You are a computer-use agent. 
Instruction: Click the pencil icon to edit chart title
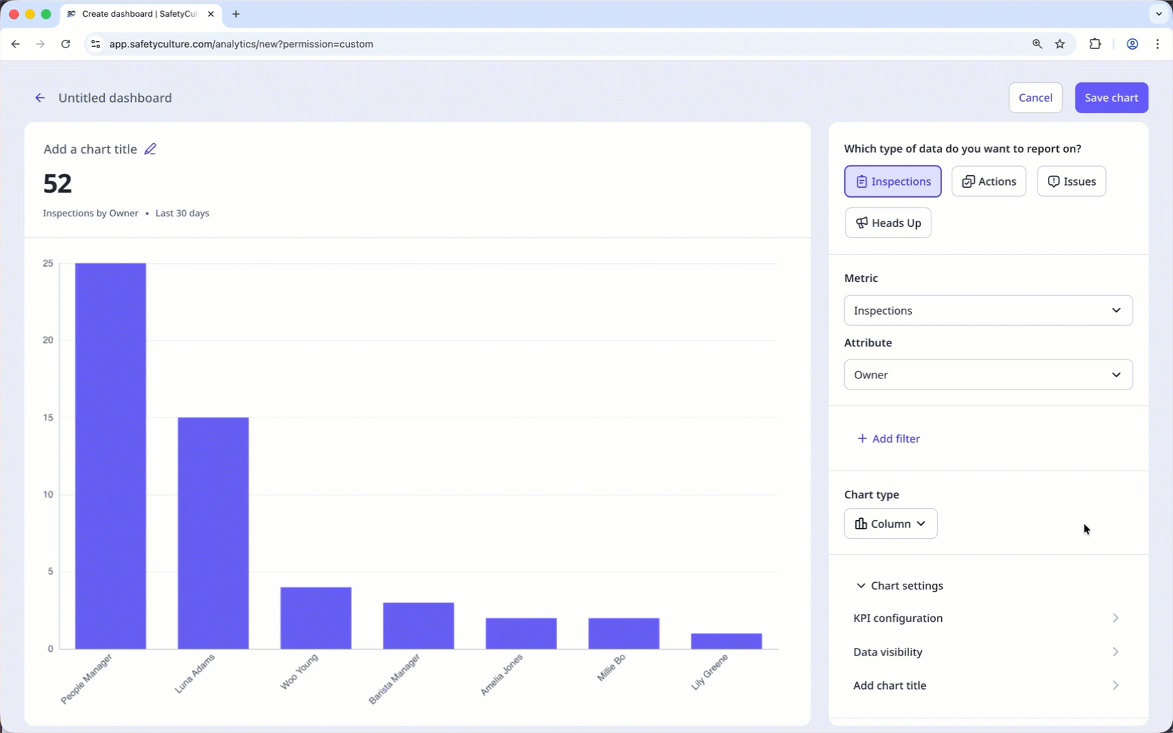point(150,149)
